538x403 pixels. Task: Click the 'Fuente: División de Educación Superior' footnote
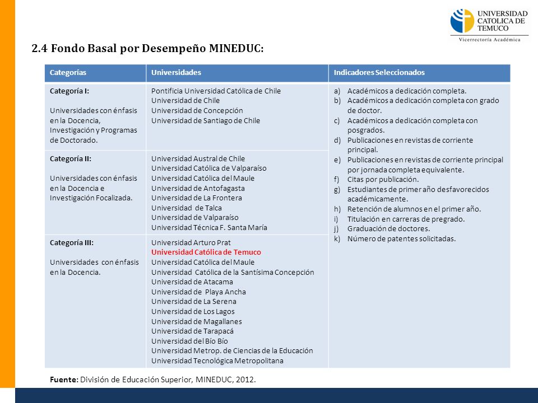tap(152, 379)
